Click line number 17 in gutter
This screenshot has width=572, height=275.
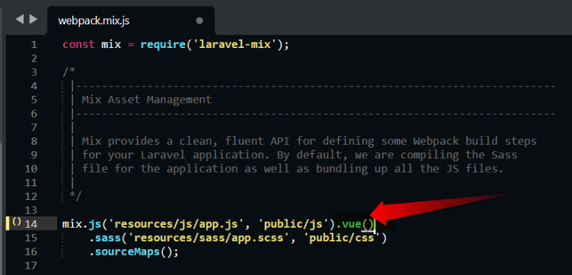point(31,265)
